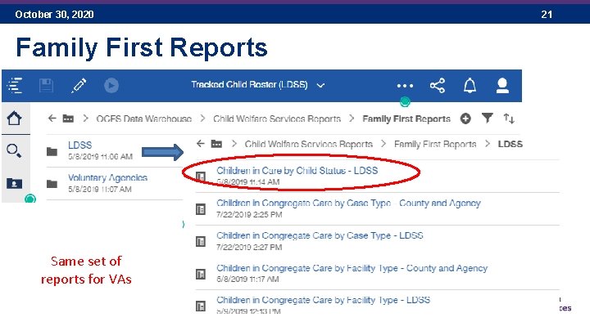Viewport: 590px width, 331px height.
Task: Open Congregate Care by Facility Type - County and Agency
Action: point(352,268)
